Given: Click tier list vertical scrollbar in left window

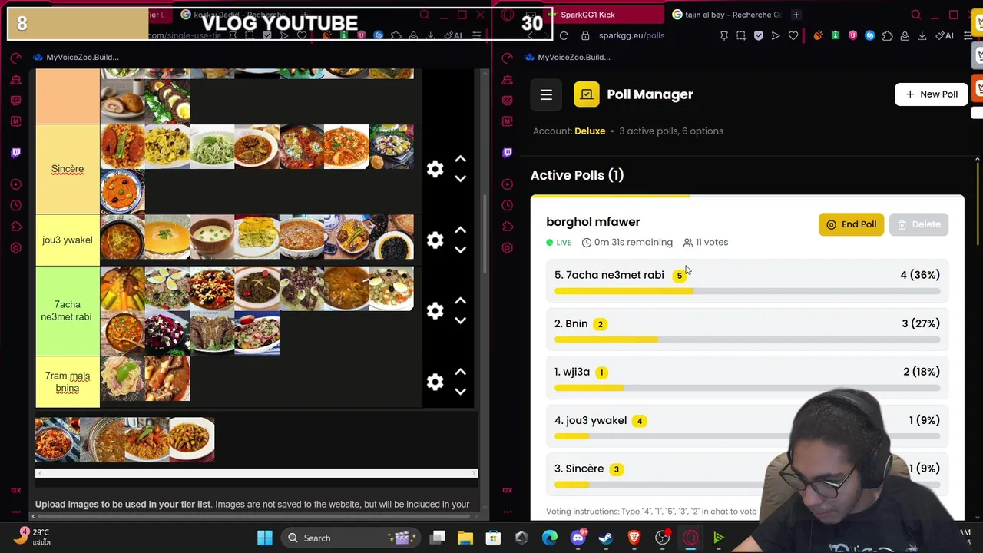Looking at the screenshot, I should (484, 235).
